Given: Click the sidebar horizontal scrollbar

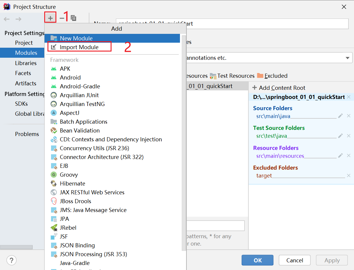Looking at the screenshot, I should tap(16, 247).
